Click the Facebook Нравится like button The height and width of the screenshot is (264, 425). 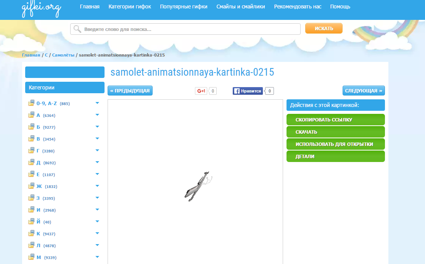(248, 91)
